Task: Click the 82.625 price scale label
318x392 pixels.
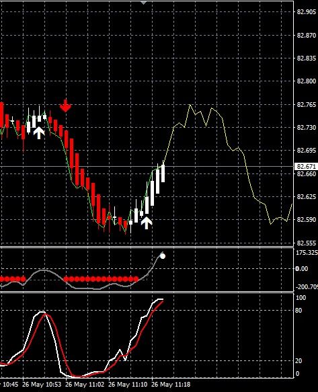Action: click(307, 197)
